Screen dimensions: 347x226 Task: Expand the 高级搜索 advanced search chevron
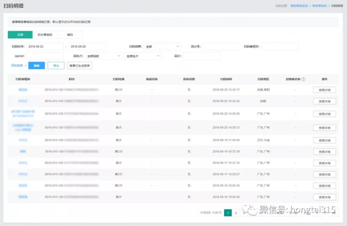(x=25, y=65)
